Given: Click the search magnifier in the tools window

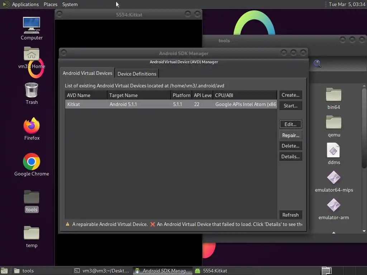Looking at the screenshot, I should coord(317,63).
